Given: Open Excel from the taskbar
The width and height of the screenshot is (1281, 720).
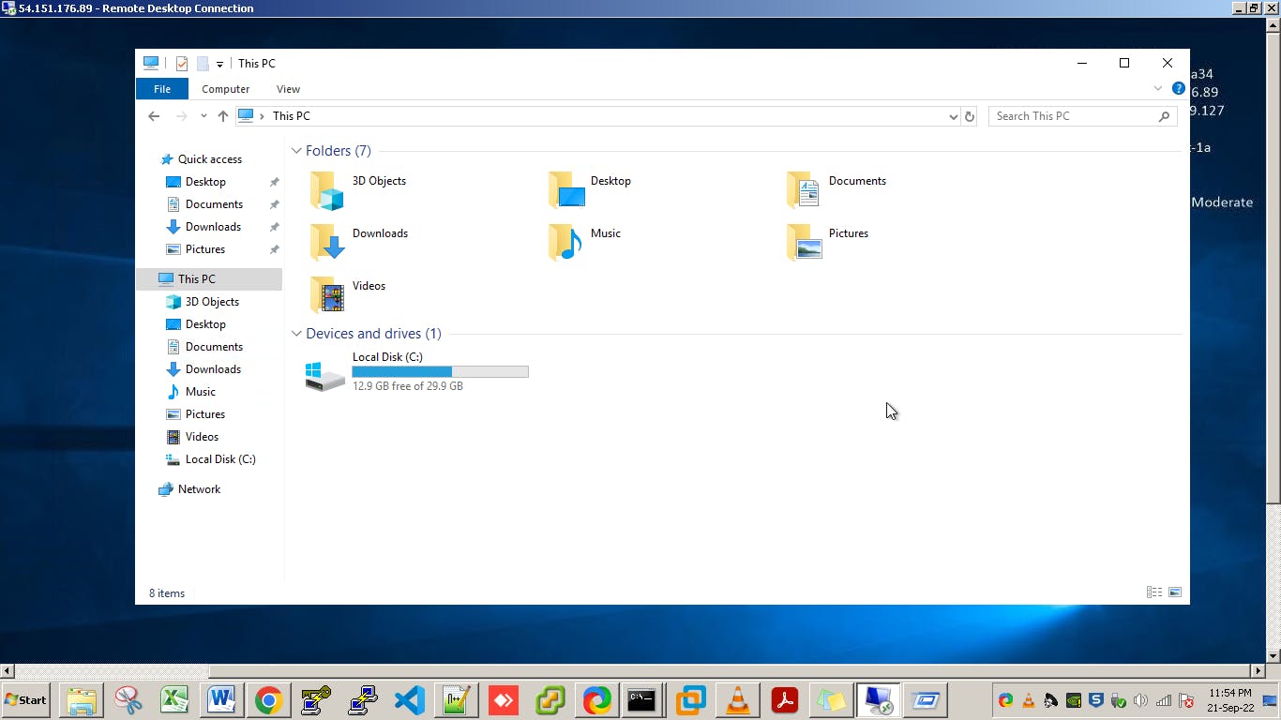Looking at the screenshot, I should coord(174,700).
